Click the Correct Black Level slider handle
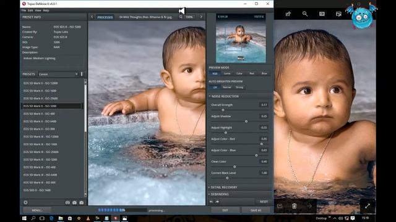Screen dimensions: 396x222 [227, 178]
